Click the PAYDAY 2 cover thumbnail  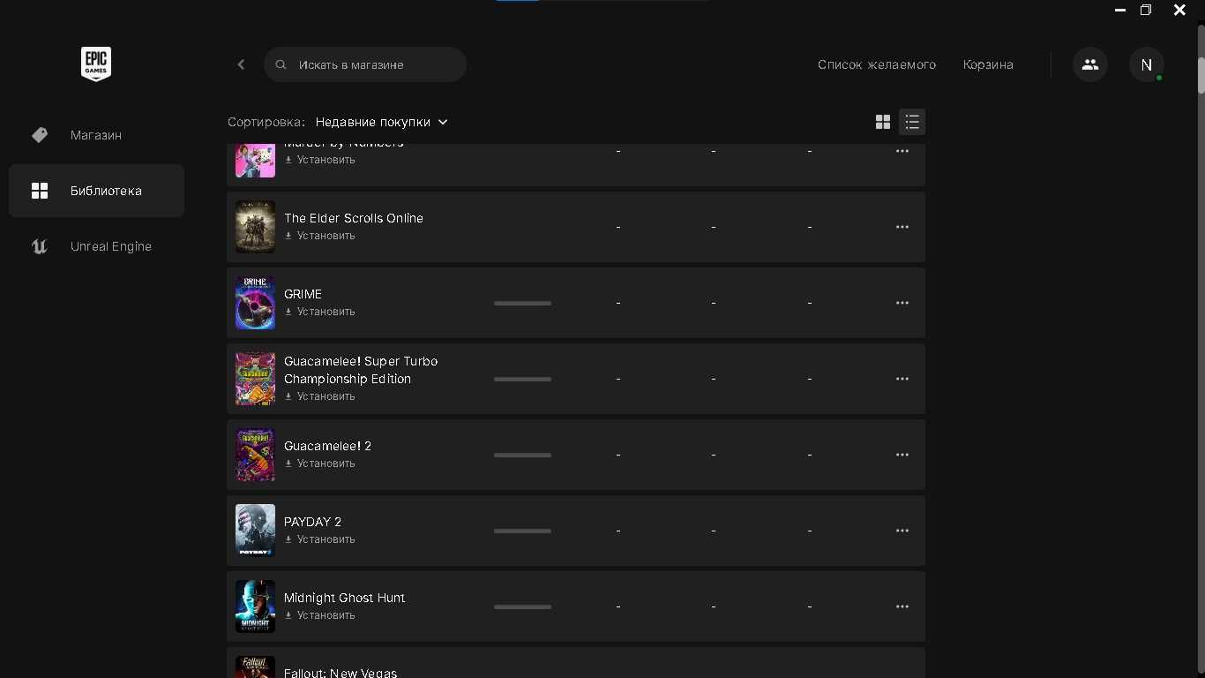point(255,531)
